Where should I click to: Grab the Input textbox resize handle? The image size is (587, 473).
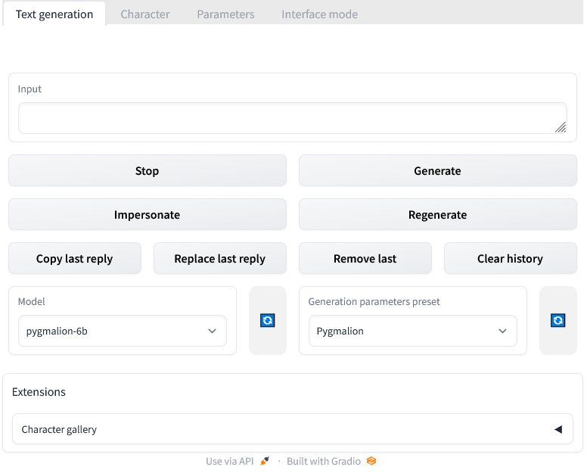[x=561, y=127]
